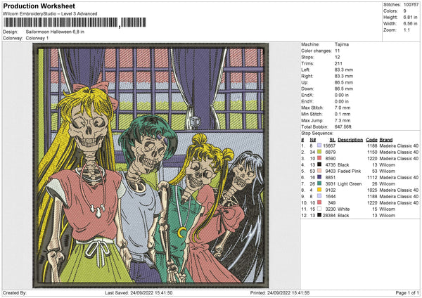Image resolution: width=422 pixels, height=298 pixels.
Task: Select stitch count '15667' in stop 1
Action: tap(329, 145)
